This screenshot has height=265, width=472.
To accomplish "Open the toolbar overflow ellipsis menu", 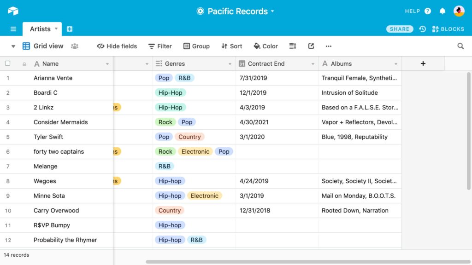I will 329,46.
